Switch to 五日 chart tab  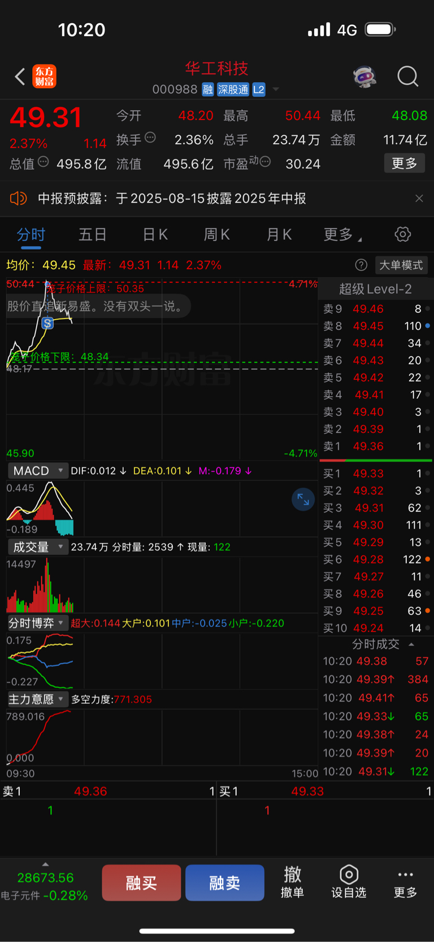pyautogui.click(x=93, y=234)
